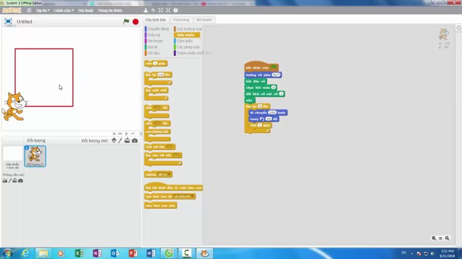Capture new sprite from camera icon

(135, 141)
